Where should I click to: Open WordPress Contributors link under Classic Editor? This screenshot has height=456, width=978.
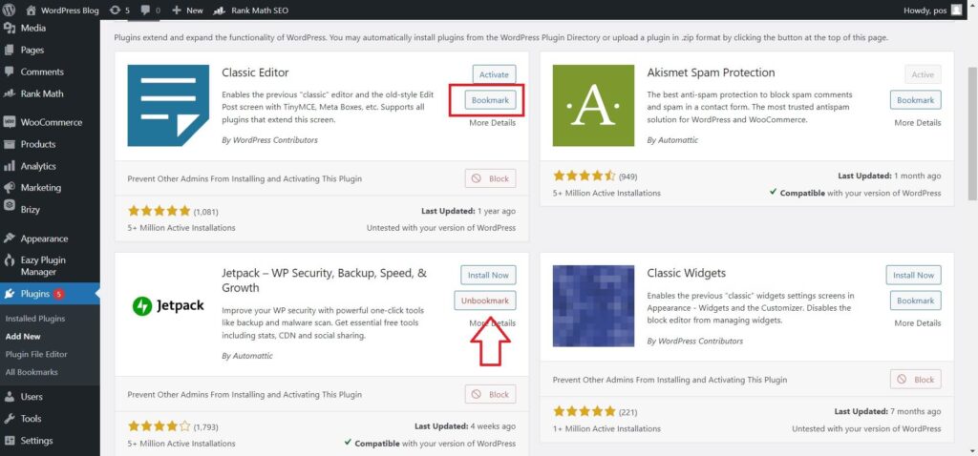click(x=275, y=140)
